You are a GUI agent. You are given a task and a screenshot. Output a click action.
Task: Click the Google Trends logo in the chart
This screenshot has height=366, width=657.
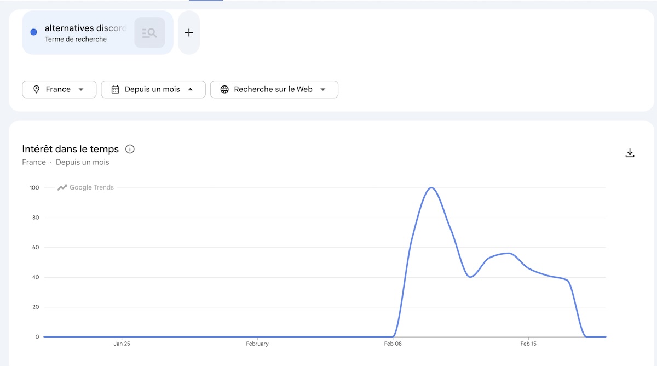coord(86,187)
